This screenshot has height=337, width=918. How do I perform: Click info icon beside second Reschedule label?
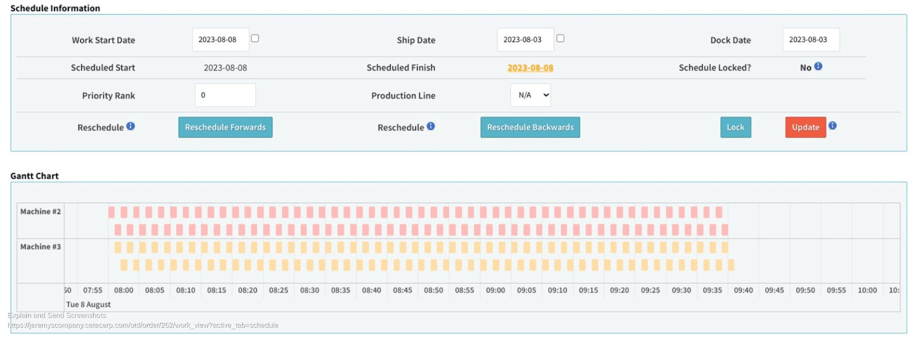tap(431, 126)
